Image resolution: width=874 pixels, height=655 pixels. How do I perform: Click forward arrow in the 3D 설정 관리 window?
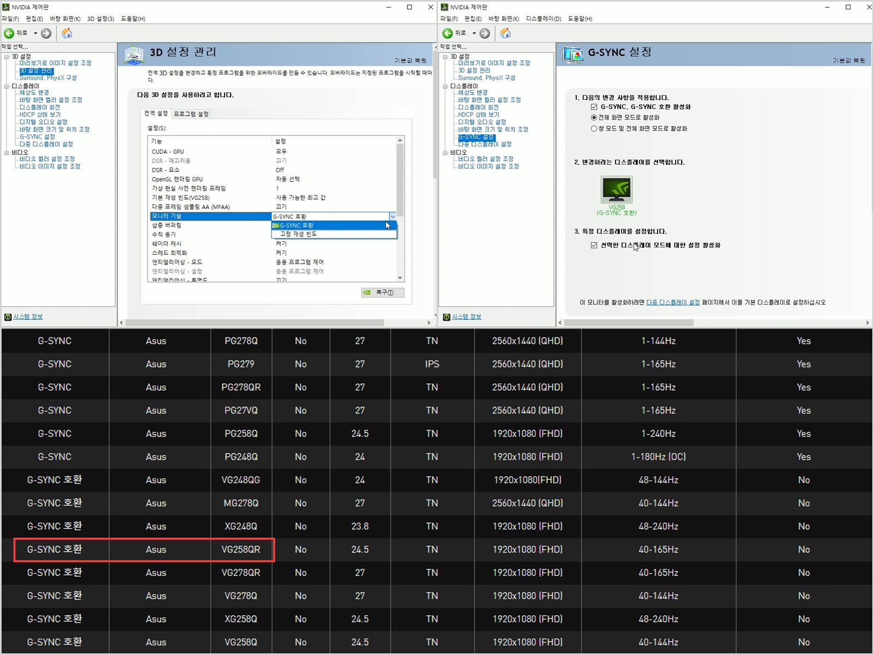46,33
